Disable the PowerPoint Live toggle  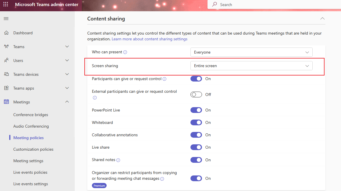pyautogui.click(x=196, y=110)
